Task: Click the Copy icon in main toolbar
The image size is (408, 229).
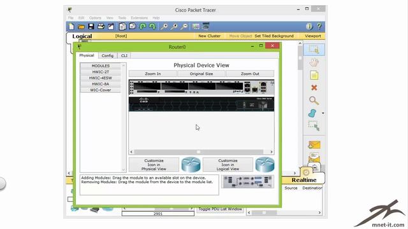Action: click(x=122, y=27)
